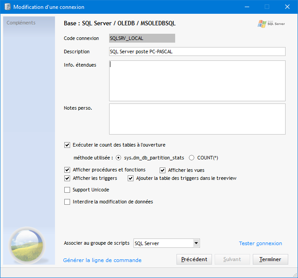Select the COUNT(*) method radio button
Viewport: 298px width, 278px height.
click(x=192, y=158)
